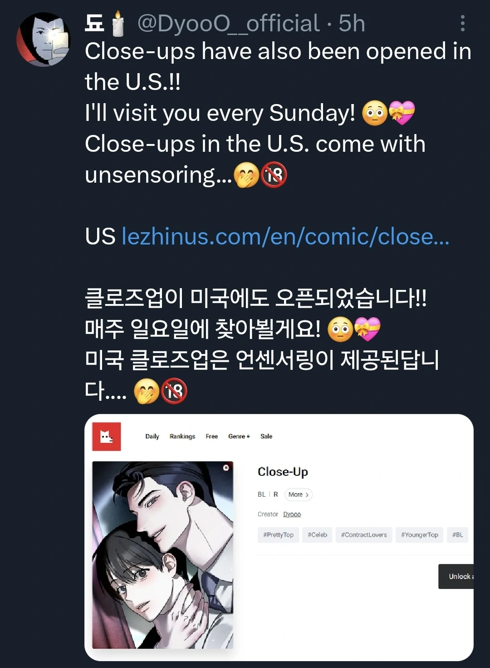490x668 pixels.
Task: Open the lezhinus.com comic link
Action: coord(285,236)
